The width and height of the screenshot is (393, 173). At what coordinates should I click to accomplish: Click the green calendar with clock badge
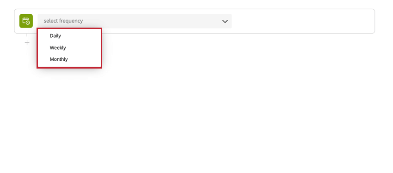pos(26,21)
